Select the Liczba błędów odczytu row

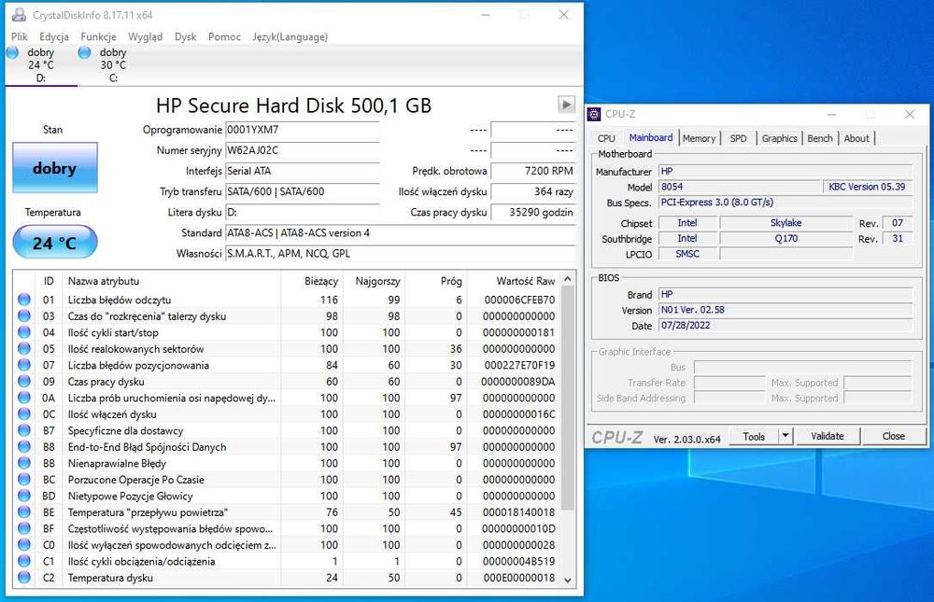click(x=287, y=300)
